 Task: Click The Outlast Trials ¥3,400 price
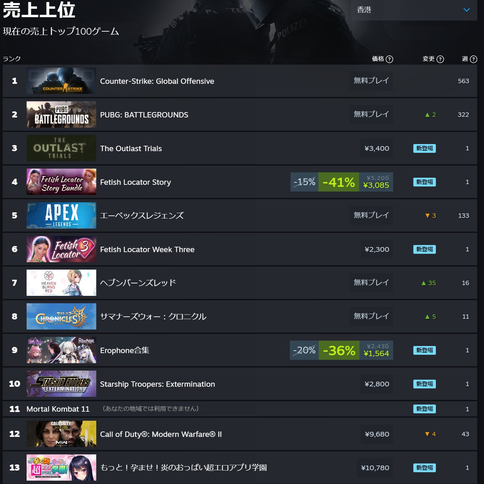point(377,148)
